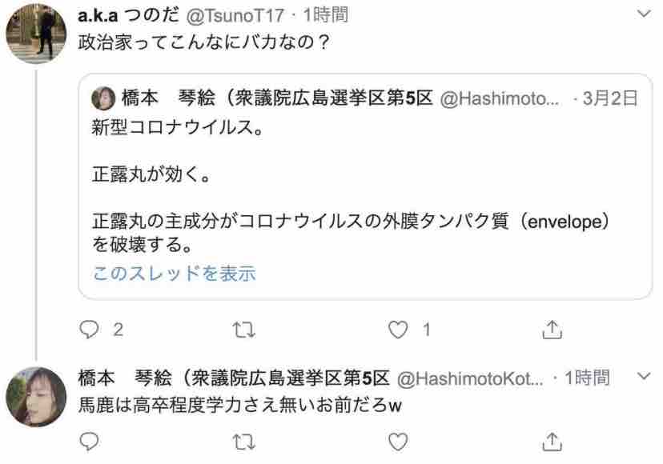Open the small avatar in the quoted tweet
663x464 pixels.
point(103,98)
